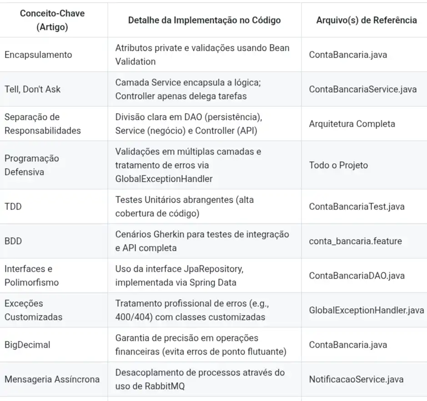The height and width of the screenshot is (401, 427).
Task: Click the "BDD" concept cell
Action: tap(13, 241)
